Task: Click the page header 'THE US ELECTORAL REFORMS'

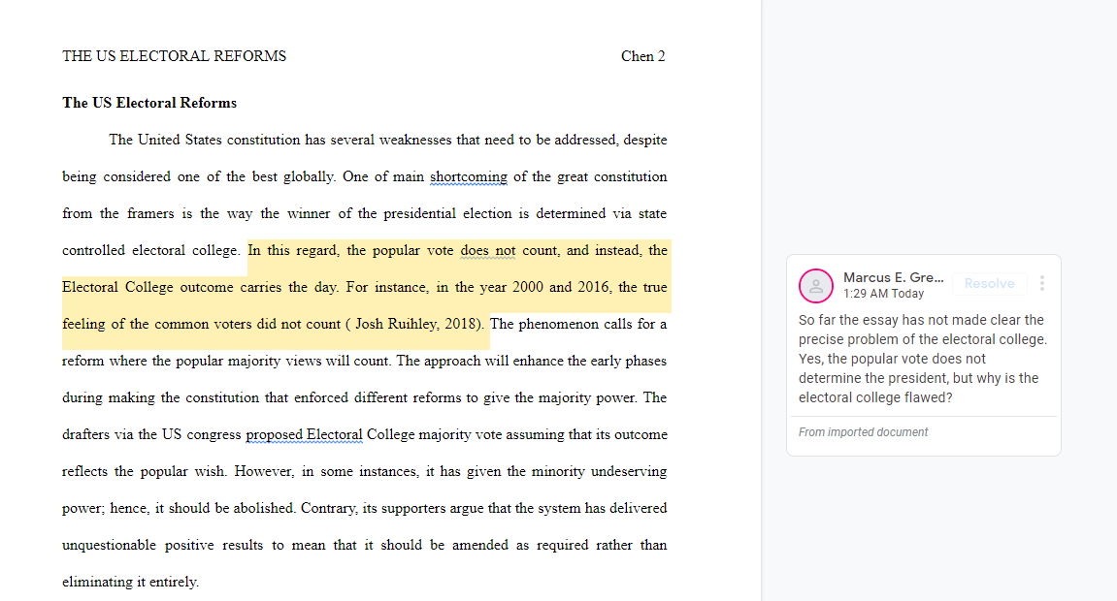Action: (x=174, y=56)
